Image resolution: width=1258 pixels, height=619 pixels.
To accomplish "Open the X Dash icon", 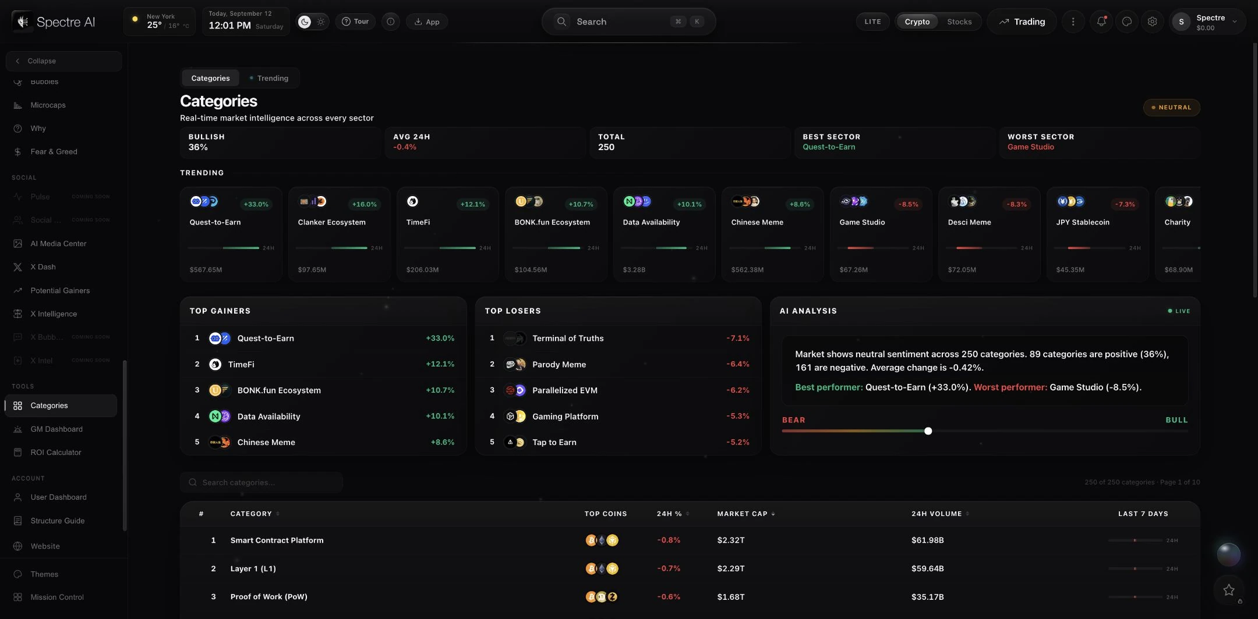I will click(x=17, y=267).
